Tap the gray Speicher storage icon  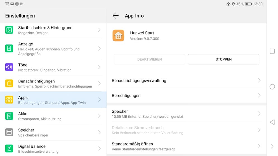tap(9, 132)
